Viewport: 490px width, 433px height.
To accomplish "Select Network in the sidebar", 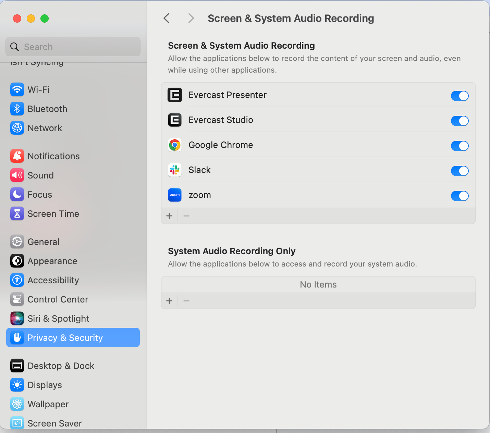I will point(73,128).
